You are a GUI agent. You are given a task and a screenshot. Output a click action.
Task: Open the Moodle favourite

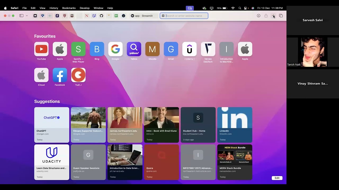click(152, 49)
